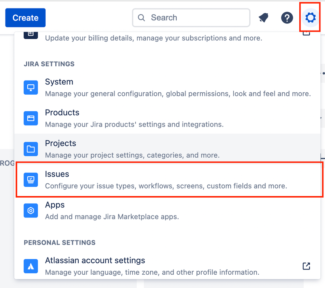
Task: Click 'Configure your issue types, workflows' text
Action: click(x=166, y=186)
